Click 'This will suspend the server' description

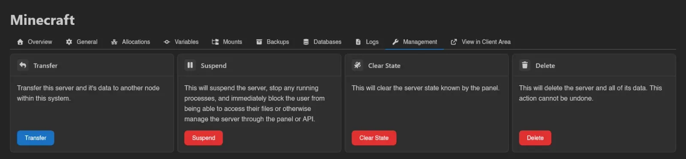click(255, 103)
